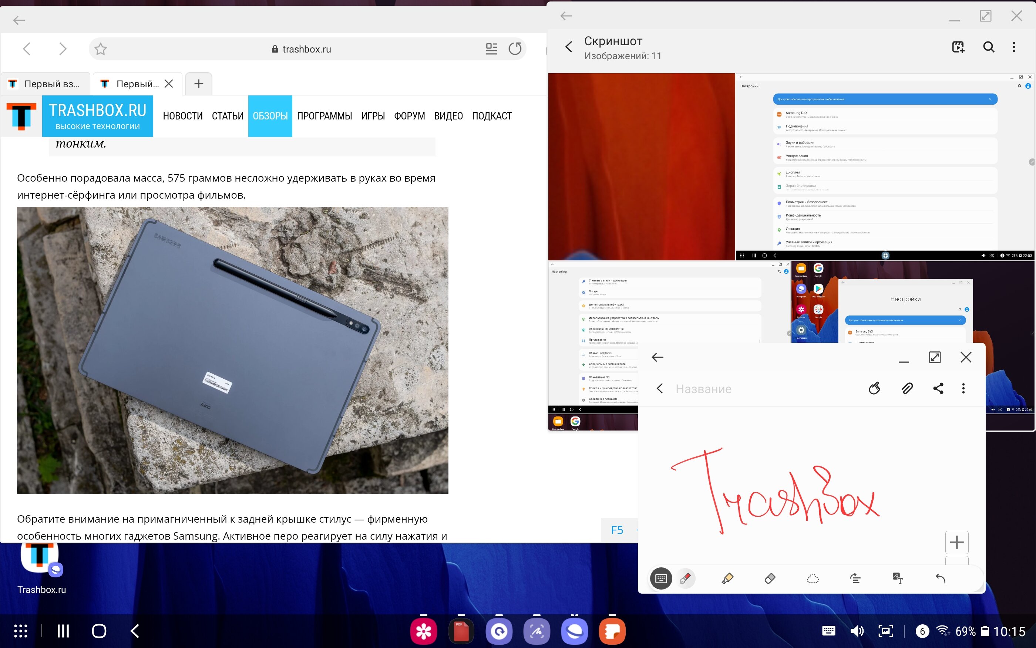This screenshot has height=648, width=1036.
Task: Open notifications badge showing 6
Action: (922, 631)
